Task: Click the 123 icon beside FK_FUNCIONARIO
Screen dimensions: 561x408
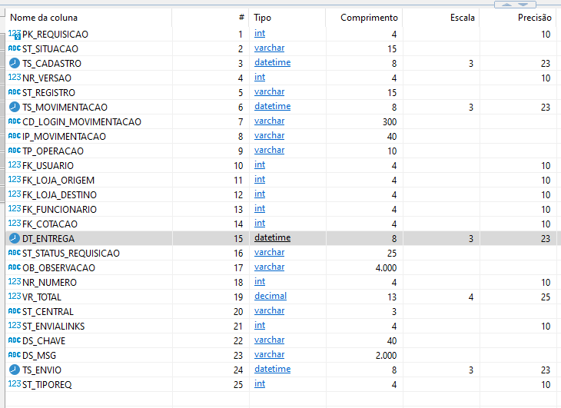Action: point(15,209)
